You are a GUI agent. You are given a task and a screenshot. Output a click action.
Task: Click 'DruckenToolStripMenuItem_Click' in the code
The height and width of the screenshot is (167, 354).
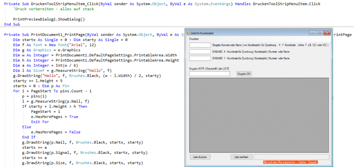click(x=65, y=4)
